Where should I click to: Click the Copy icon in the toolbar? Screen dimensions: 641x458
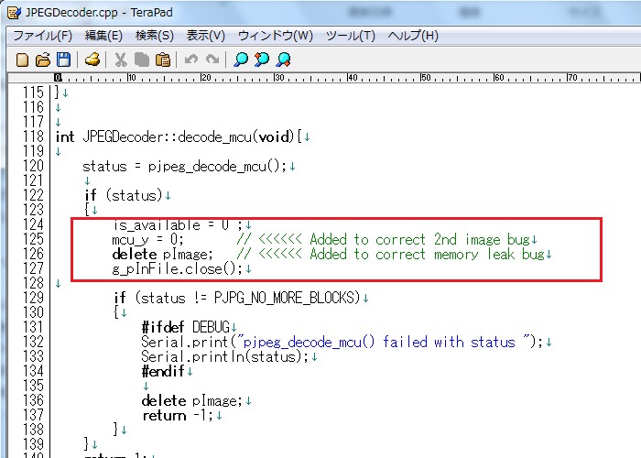tap(142, 60)
